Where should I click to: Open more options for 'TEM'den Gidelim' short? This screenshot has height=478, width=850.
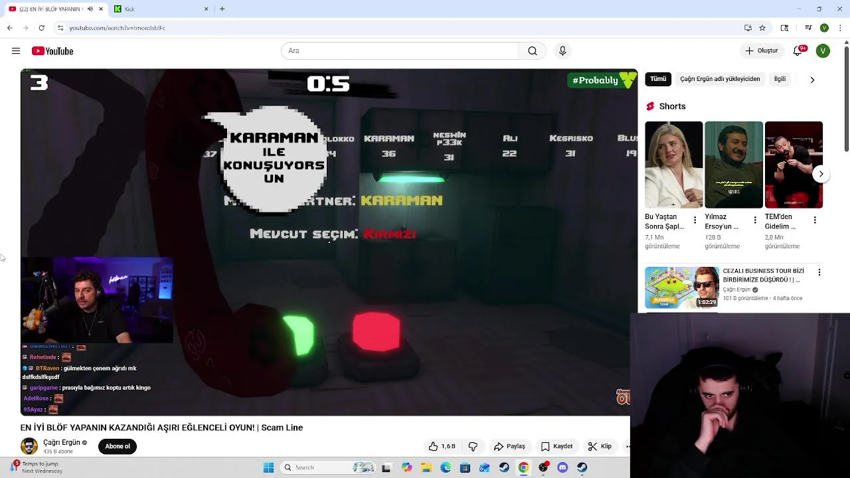point(815,220)
